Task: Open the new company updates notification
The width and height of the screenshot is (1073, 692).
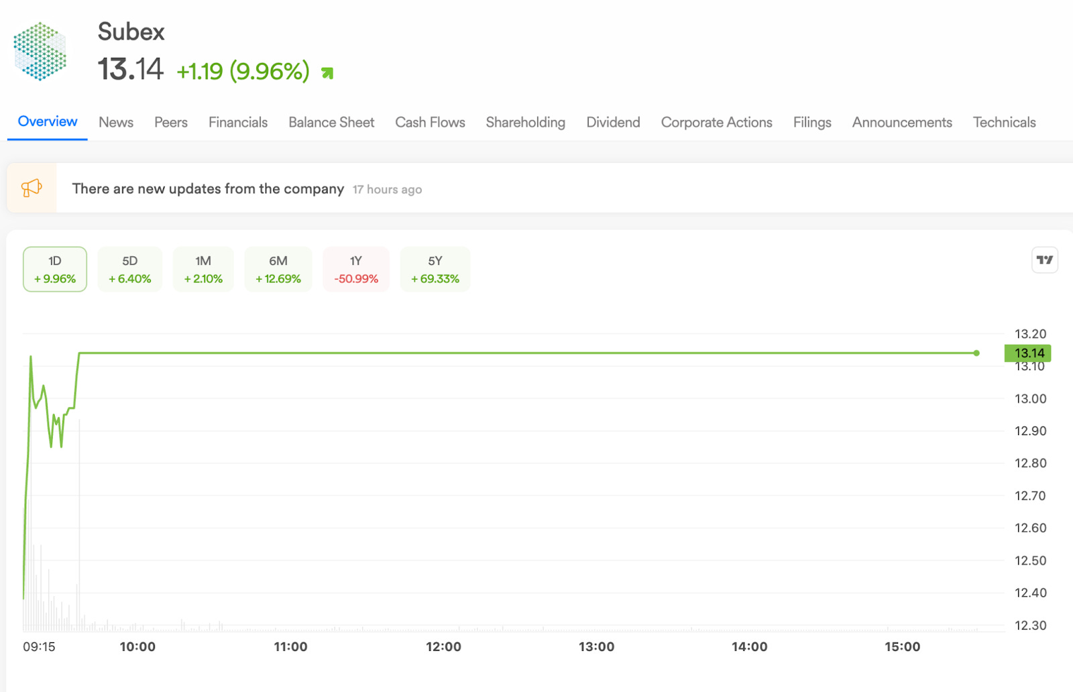Action: click(539, 188)
